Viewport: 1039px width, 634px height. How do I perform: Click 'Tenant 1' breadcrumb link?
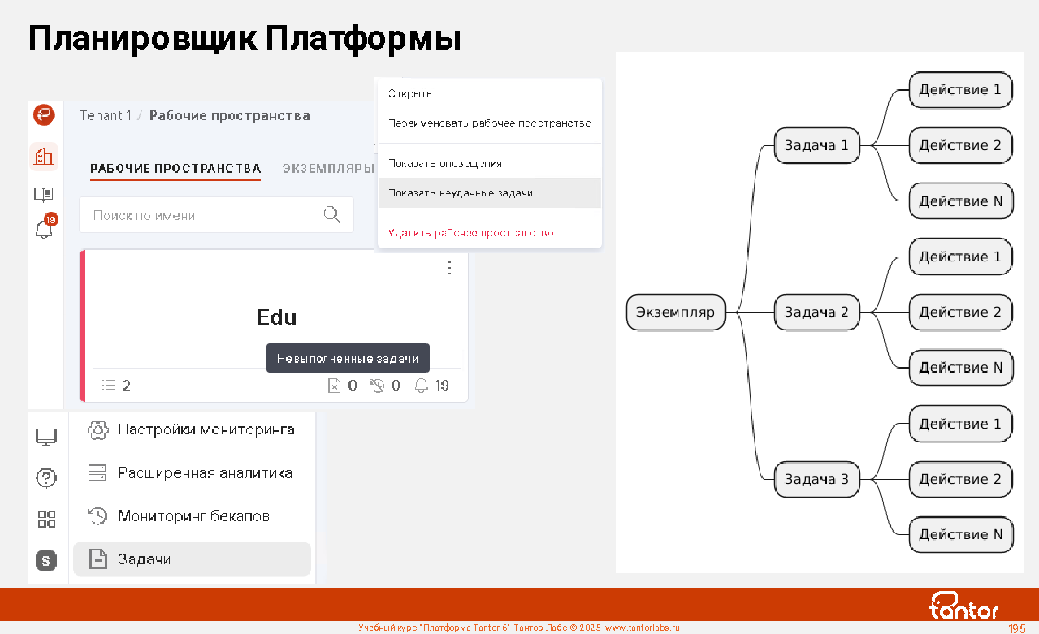point(105,116)
